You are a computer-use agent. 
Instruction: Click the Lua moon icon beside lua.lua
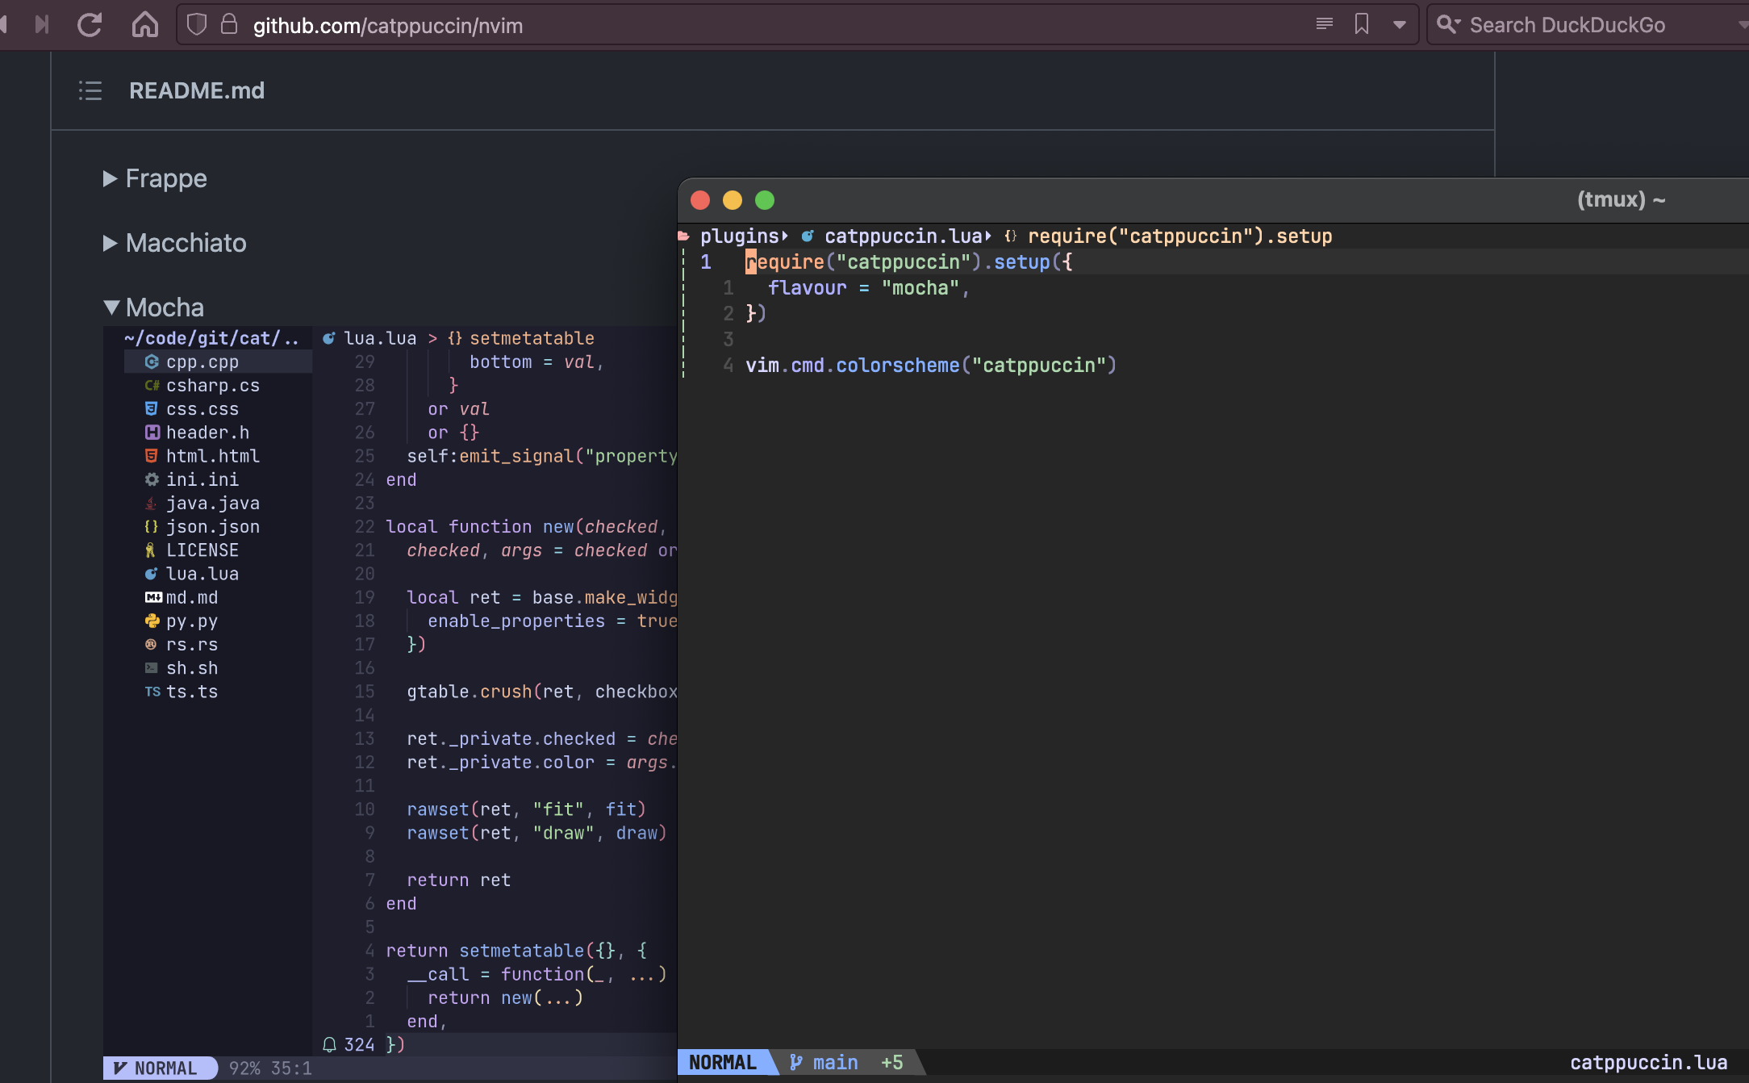click(x=151, y=574)
